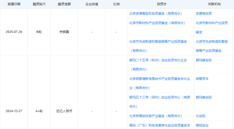Open 明智资本 related institution link

click(x=202, y=79)
